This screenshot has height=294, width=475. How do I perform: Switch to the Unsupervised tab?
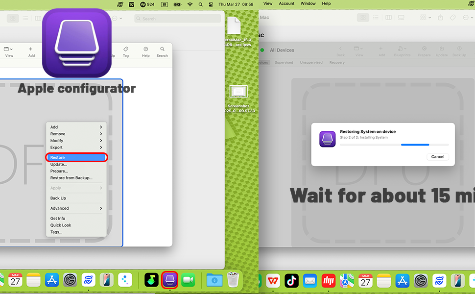[311, 62]
